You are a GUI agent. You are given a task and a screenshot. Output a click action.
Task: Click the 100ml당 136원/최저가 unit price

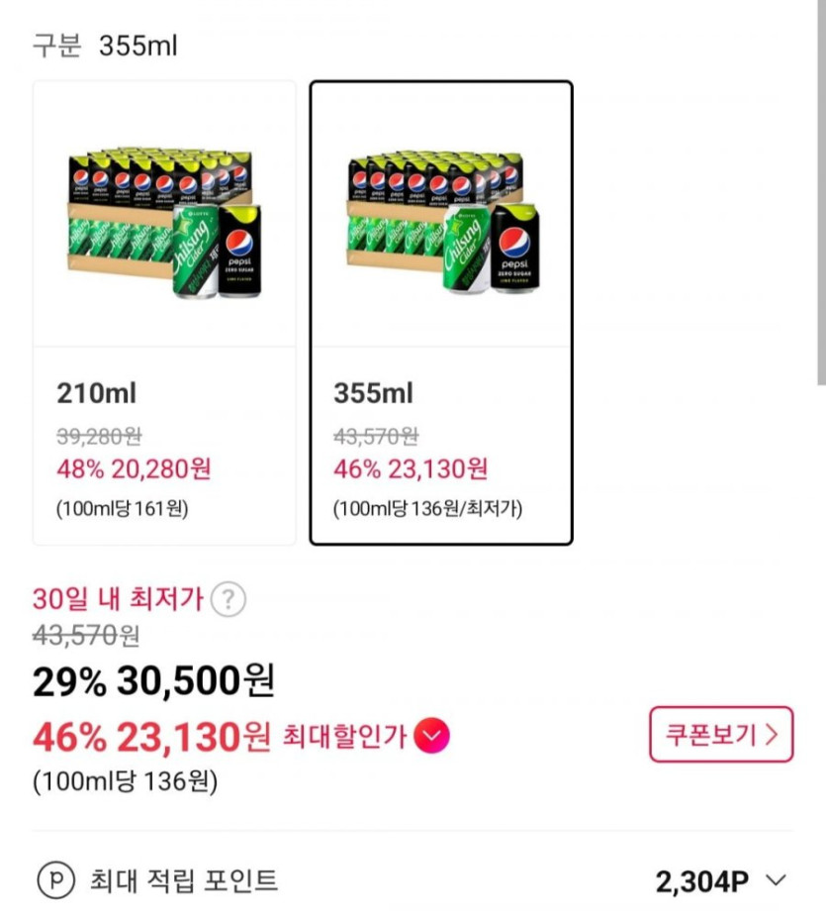click(427, 510)
